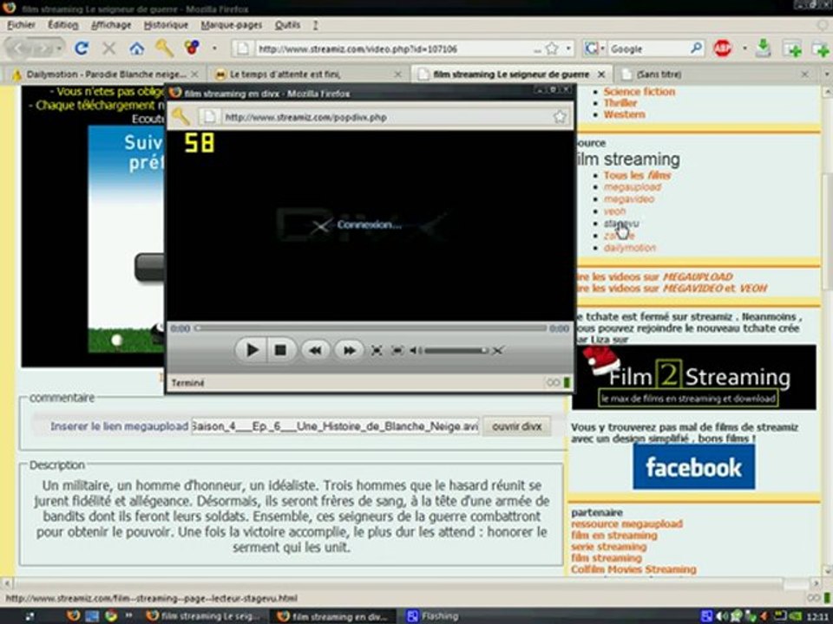The height and width of the screenshot is (624, 833).
Task: Click the volume icon in system tray
Action: 721,616
